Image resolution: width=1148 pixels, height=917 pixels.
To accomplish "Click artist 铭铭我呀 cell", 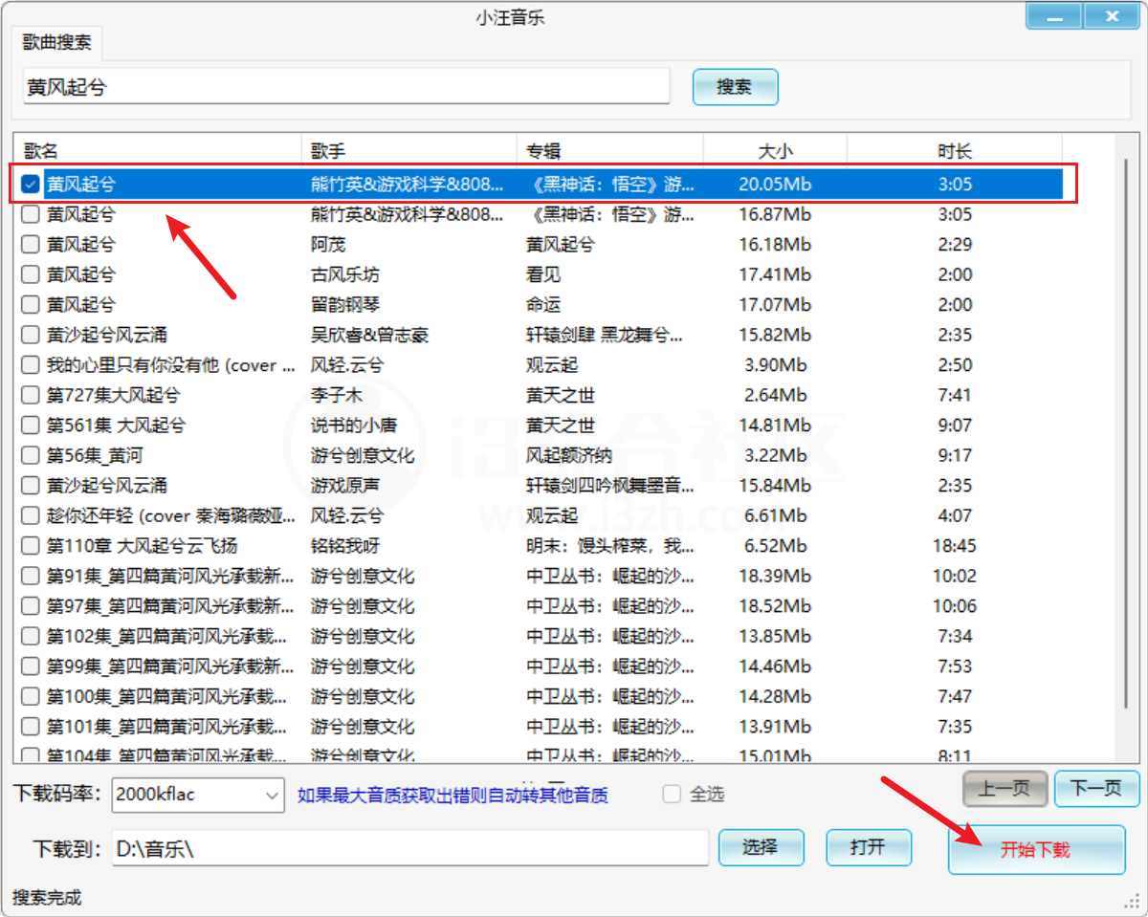I will 345,545.
